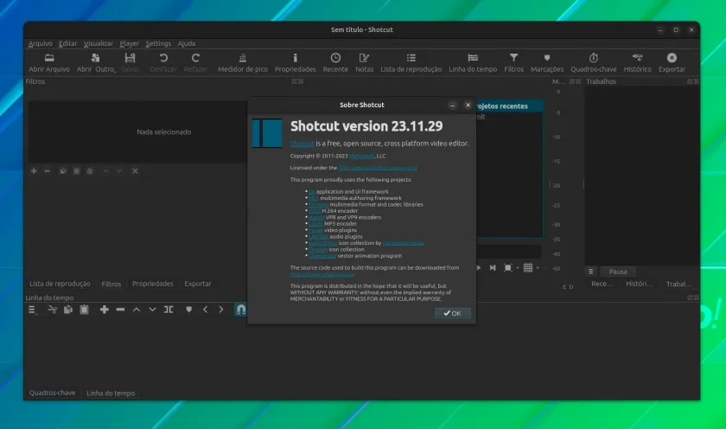Image resolution: width=726 pixels, height=429 pixels.
Task: Open the Filtros funnel toolbar icon
Action: pyautogui.click(x=513, y=58)
